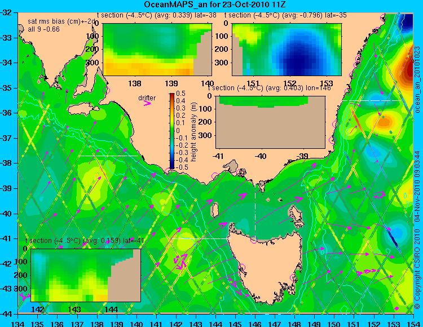Image resolution: width=423 pixels, height=327 pixels.
Task: Click the title "OceanMAPS_an for 23-Oct-2010 11Z"
Action: click(214, 5)
